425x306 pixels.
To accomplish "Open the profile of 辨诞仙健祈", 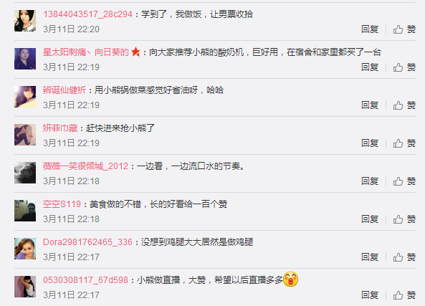I will coord(65,90).
